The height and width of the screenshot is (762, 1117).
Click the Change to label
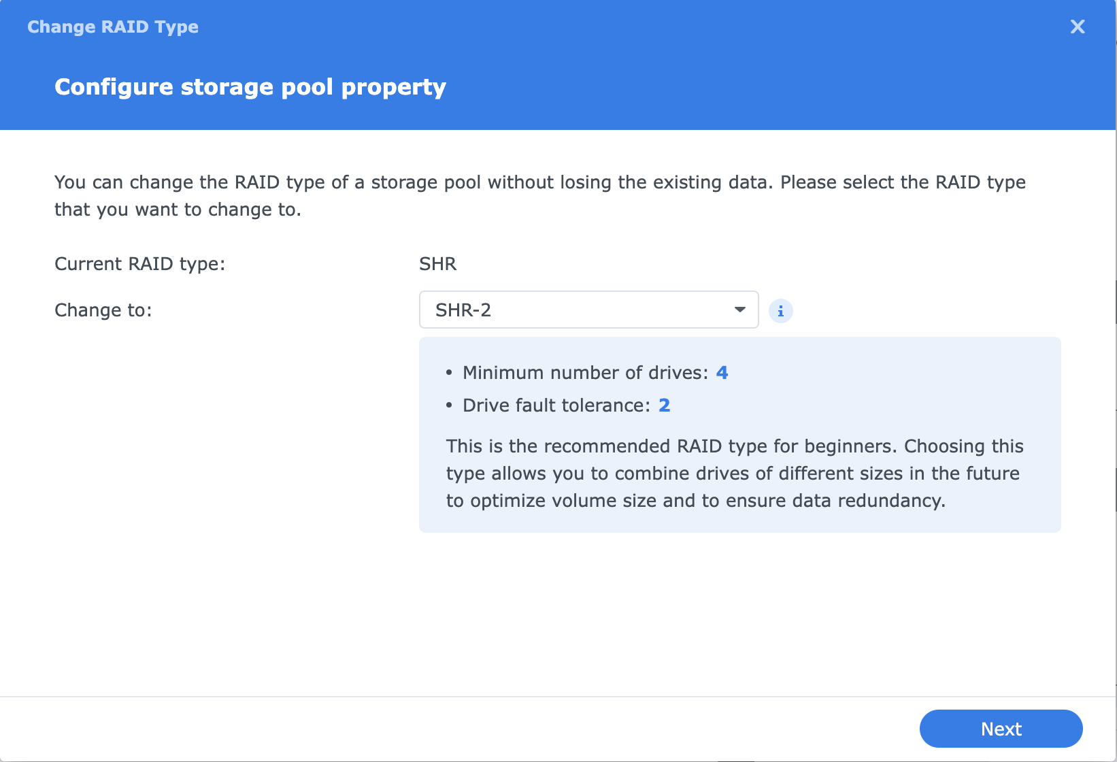coord(103,310)
